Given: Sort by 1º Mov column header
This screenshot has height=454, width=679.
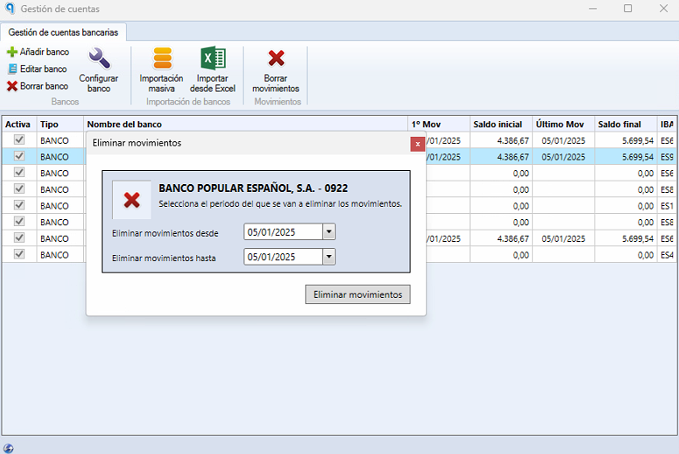Looking at the screenshot, I should pos(439,124).
